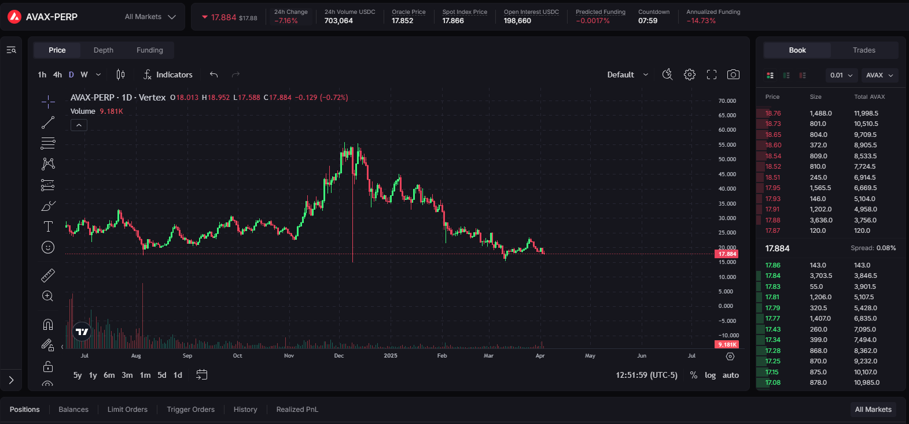This screenshot has height=424, width=909.
Task: Toggle auto scale mode
Action: tap(731, 375)
